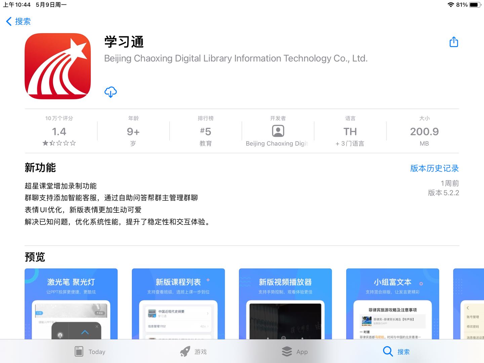Tap the 群聊支持添加智能客服 release note line
The width and height of the screenshot is (484, 363).
coord(111,198)
